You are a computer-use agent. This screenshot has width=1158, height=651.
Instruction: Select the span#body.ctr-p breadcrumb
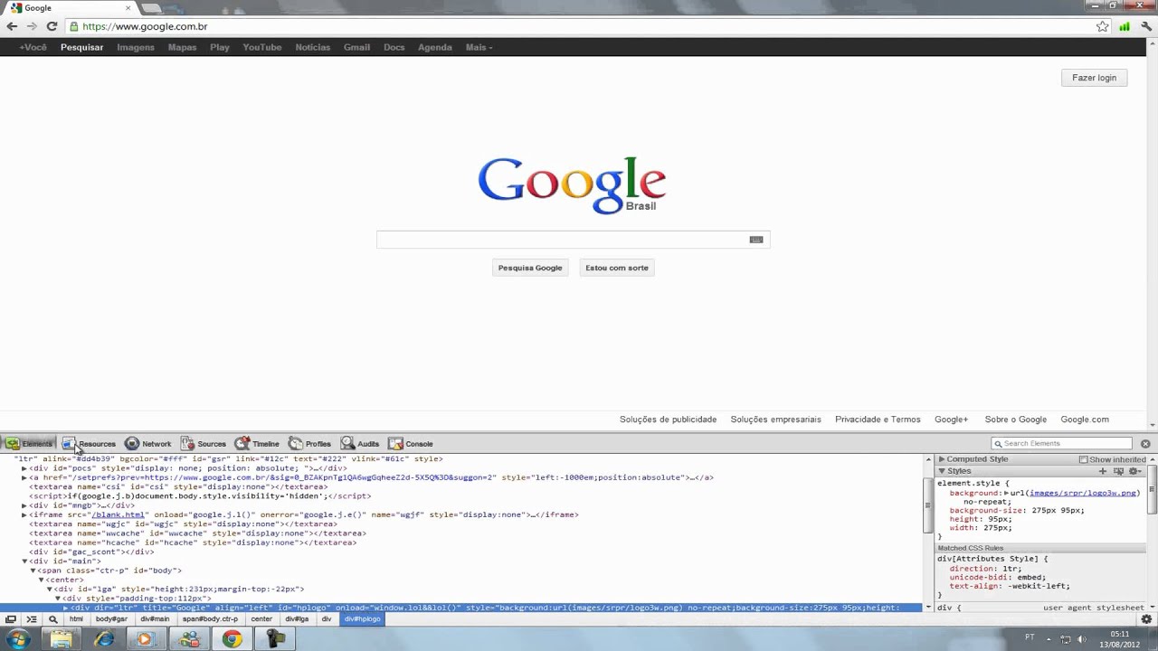(x=210, y=619)
